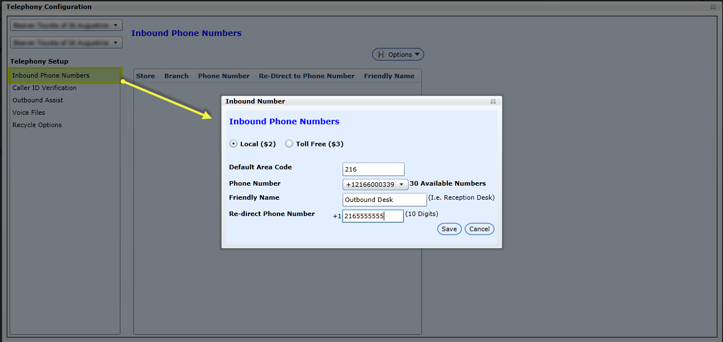
Task: Select Inbound Phone Numbers in Telephony Setup
Action: (x=51, y=75)
